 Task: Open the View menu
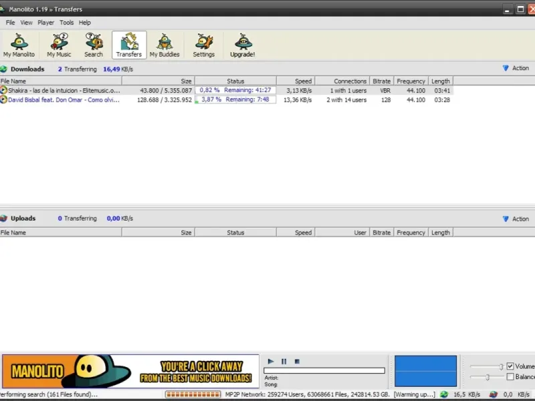[26, 23]
